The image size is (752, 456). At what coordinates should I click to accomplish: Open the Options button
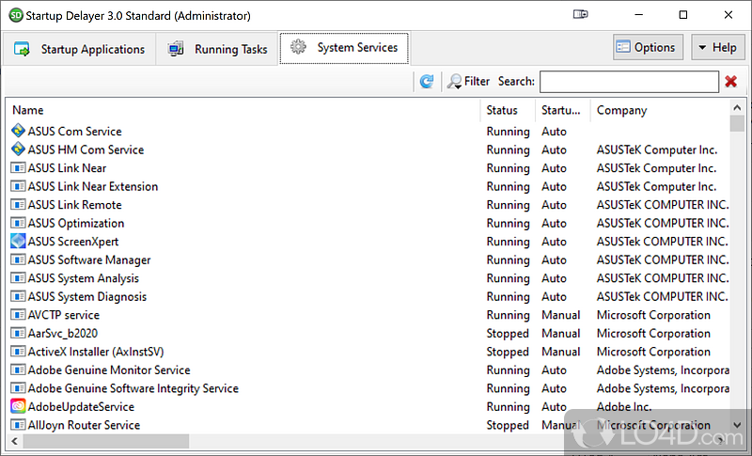click(646, 48)
